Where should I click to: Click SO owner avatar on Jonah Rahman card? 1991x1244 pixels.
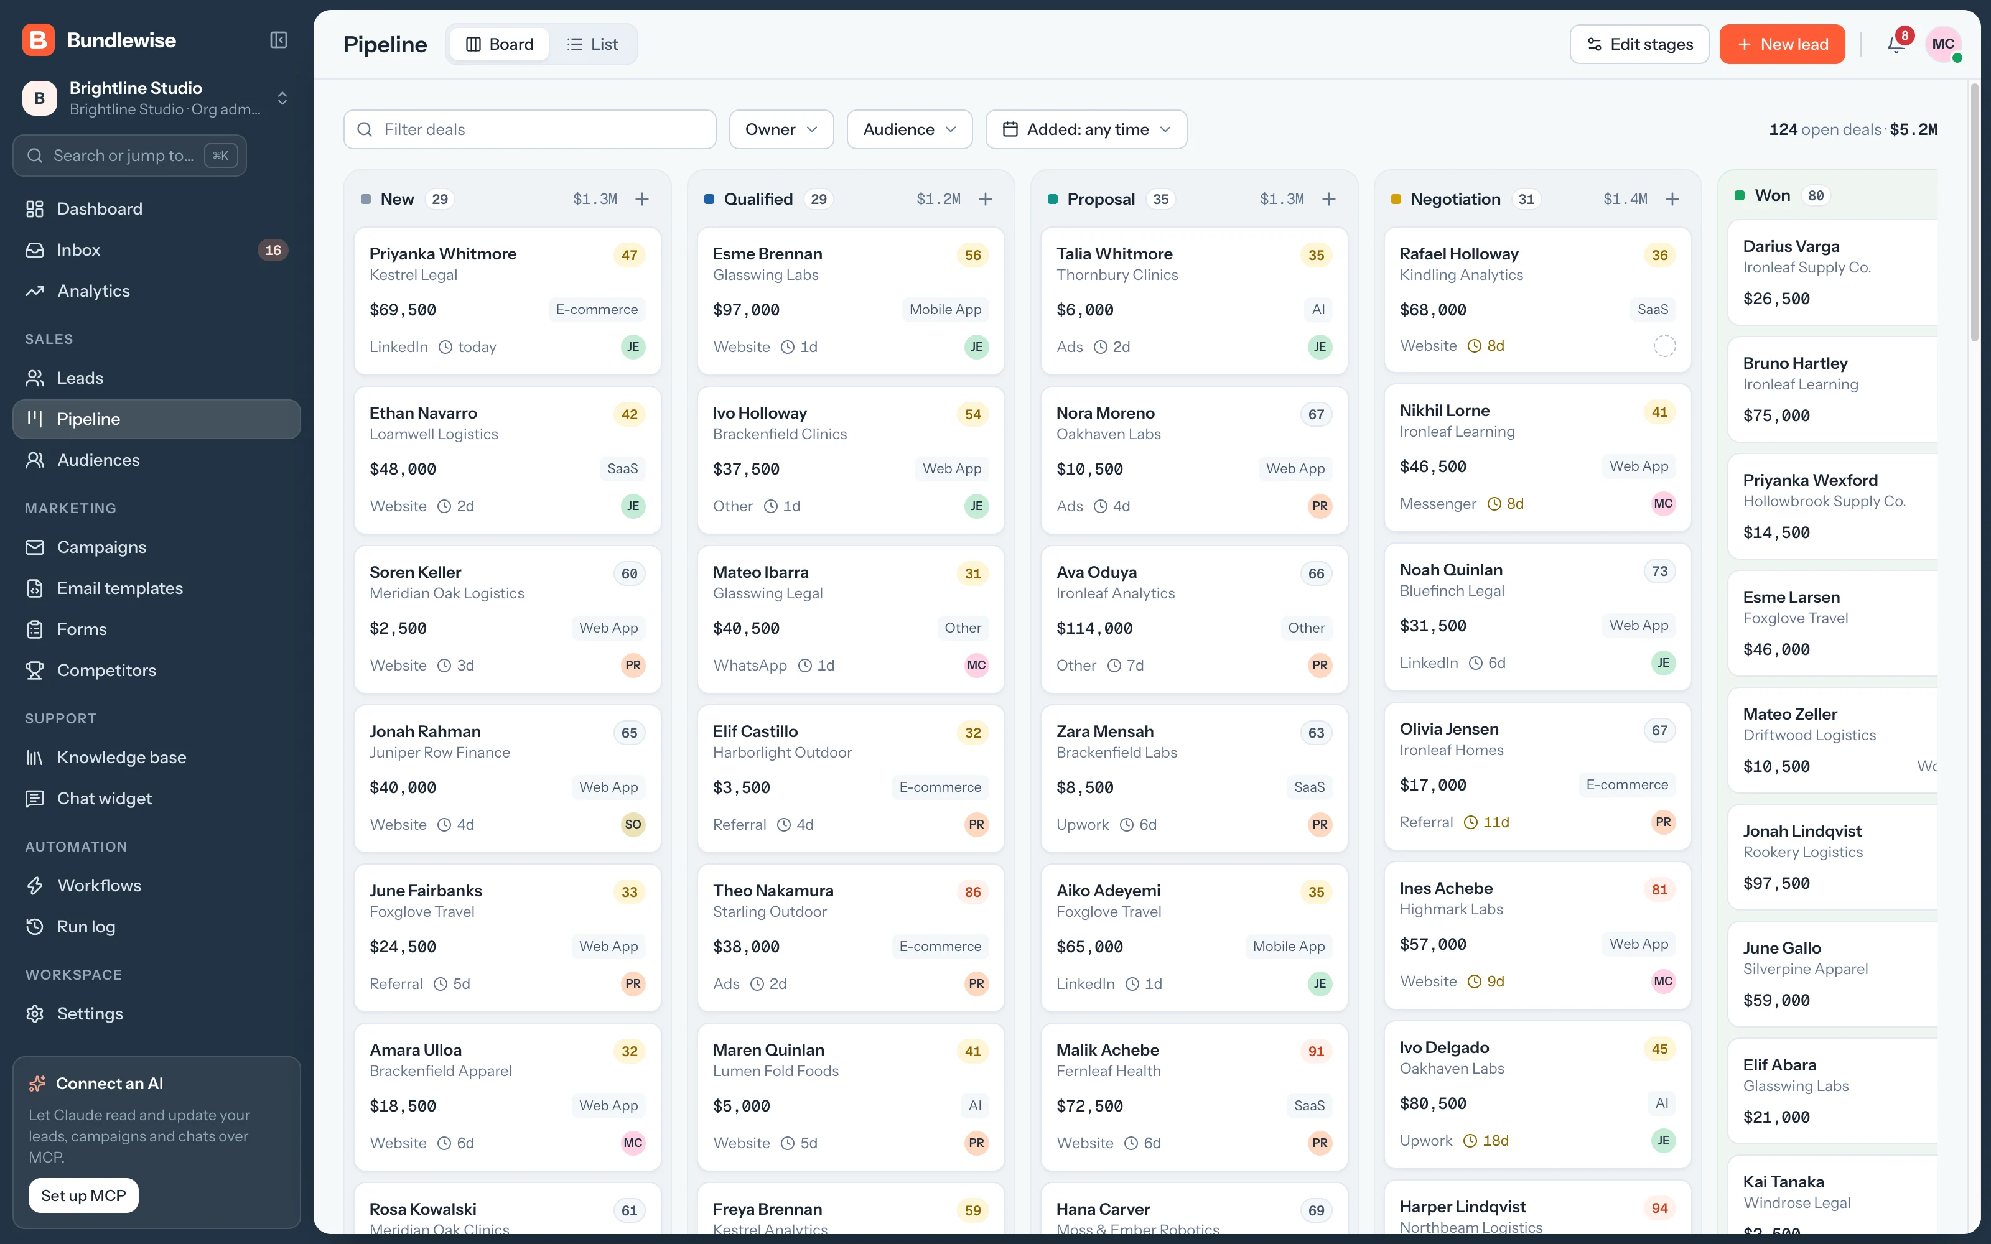[633, 824]
